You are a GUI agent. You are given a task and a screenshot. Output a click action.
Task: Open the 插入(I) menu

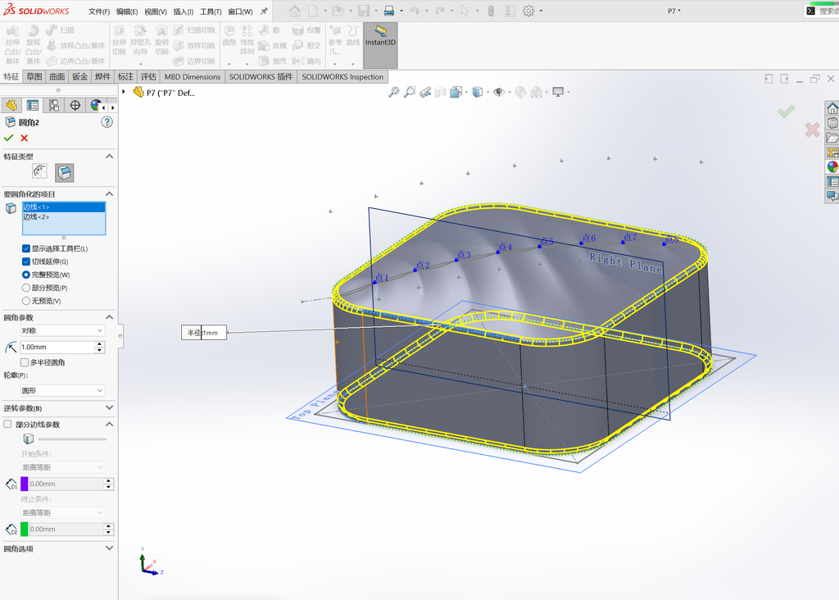click(x=183, y=11)
